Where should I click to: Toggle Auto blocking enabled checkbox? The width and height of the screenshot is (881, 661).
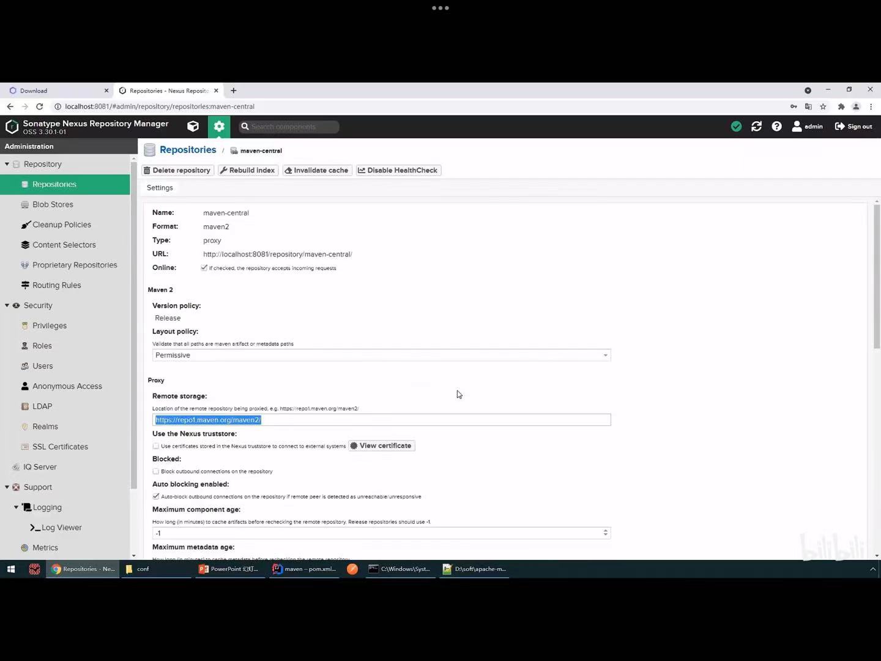(x=156, y=496)
